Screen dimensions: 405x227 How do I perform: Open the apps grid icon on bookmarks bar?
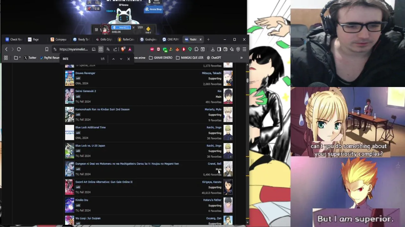coord(6,58)
